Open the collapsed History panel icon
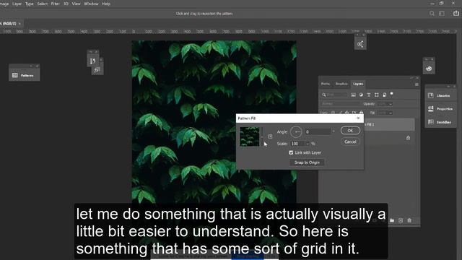462x260 pixels. pos(93,61)
